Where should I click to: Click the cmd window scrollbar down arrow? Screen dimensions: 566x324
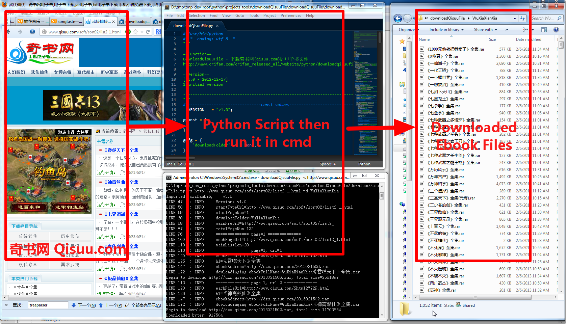coord(382,316)
